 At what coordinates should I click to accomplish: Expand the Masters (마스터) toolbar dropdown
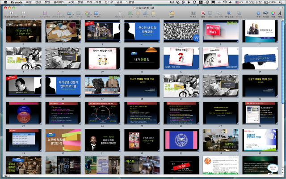coord(97,13)
